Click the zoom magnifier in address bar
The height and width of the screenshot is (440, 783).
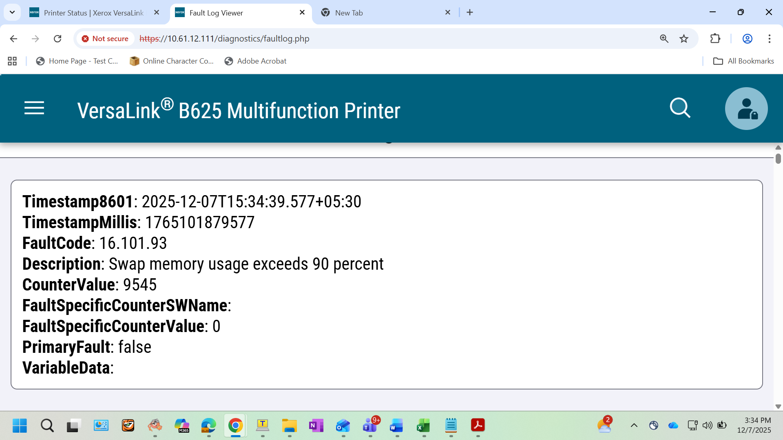point(664,39)
